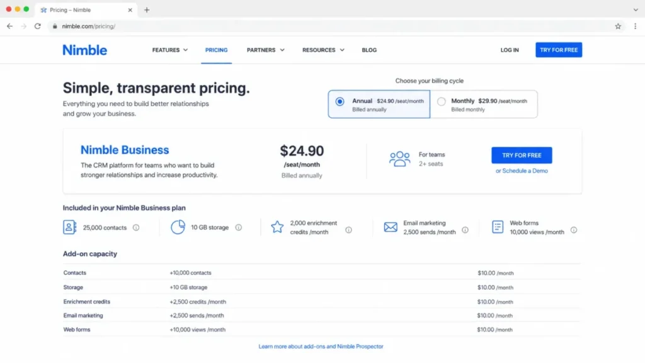Click the browser forward arrow

click(x=23, y=26)
